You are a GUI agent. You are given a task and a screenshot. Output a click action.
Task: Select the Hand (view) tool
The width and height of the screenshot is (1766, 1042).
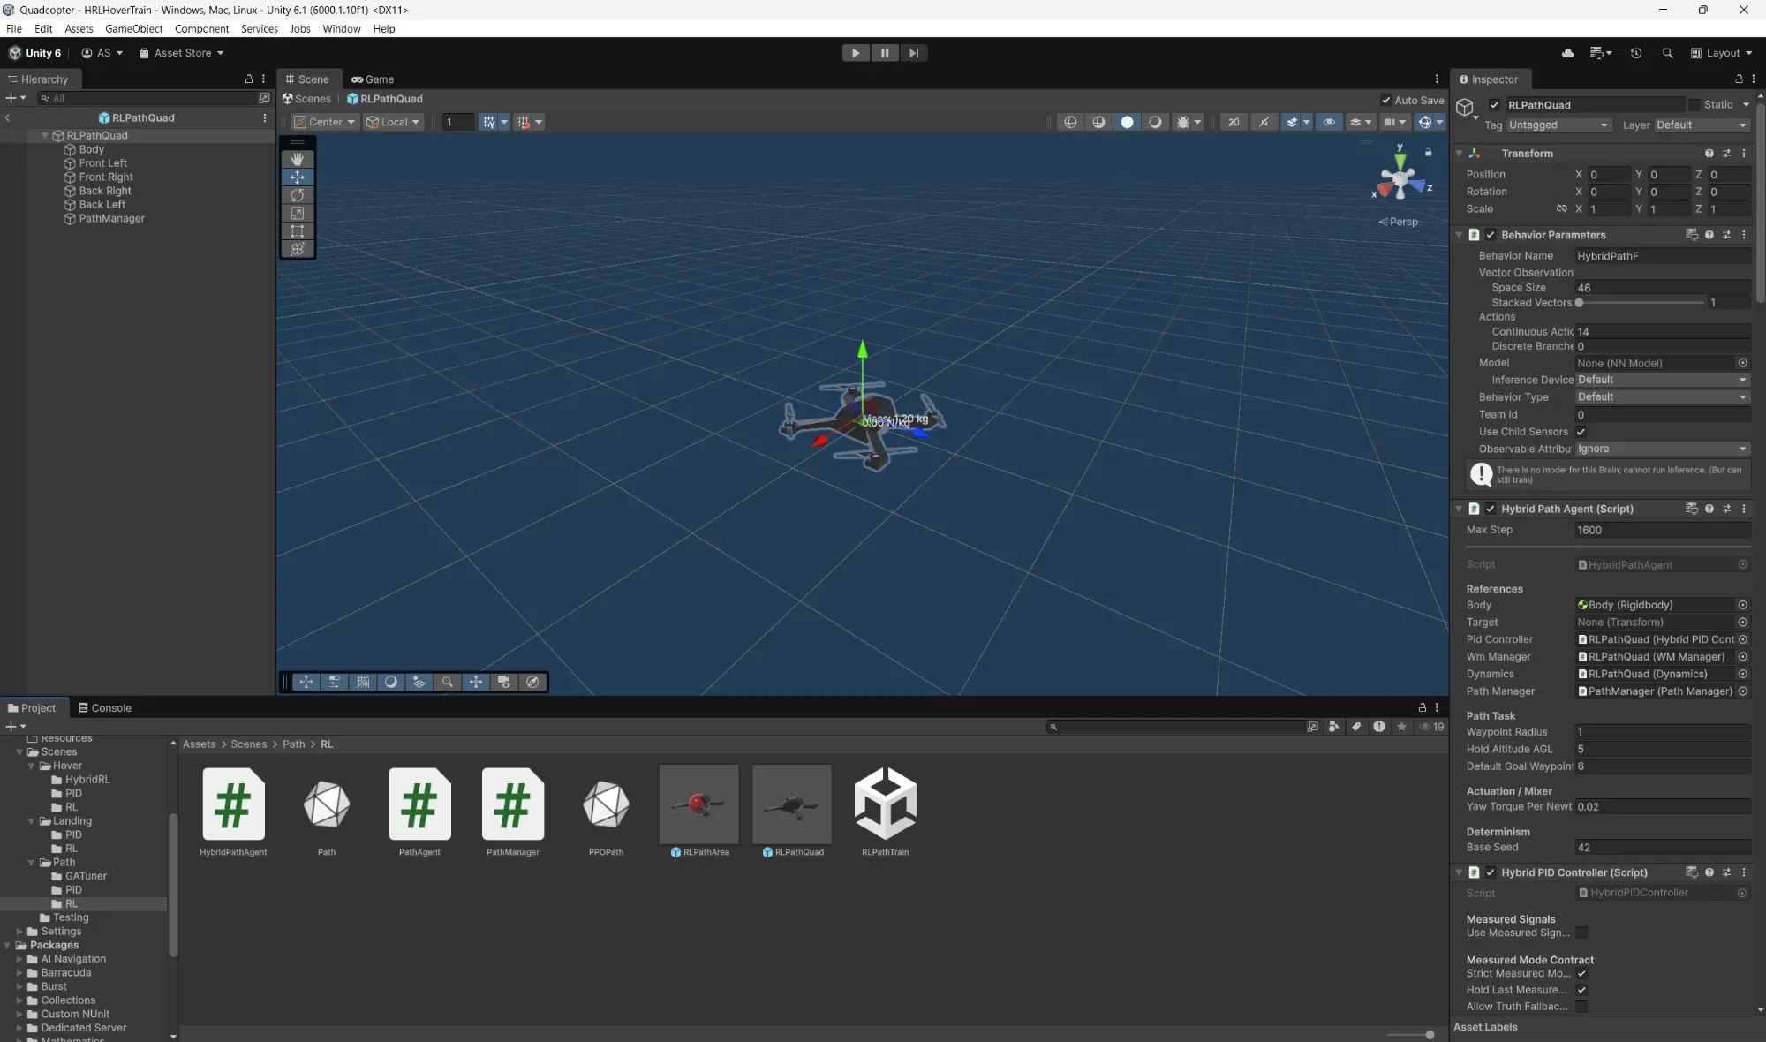(298, 159)
